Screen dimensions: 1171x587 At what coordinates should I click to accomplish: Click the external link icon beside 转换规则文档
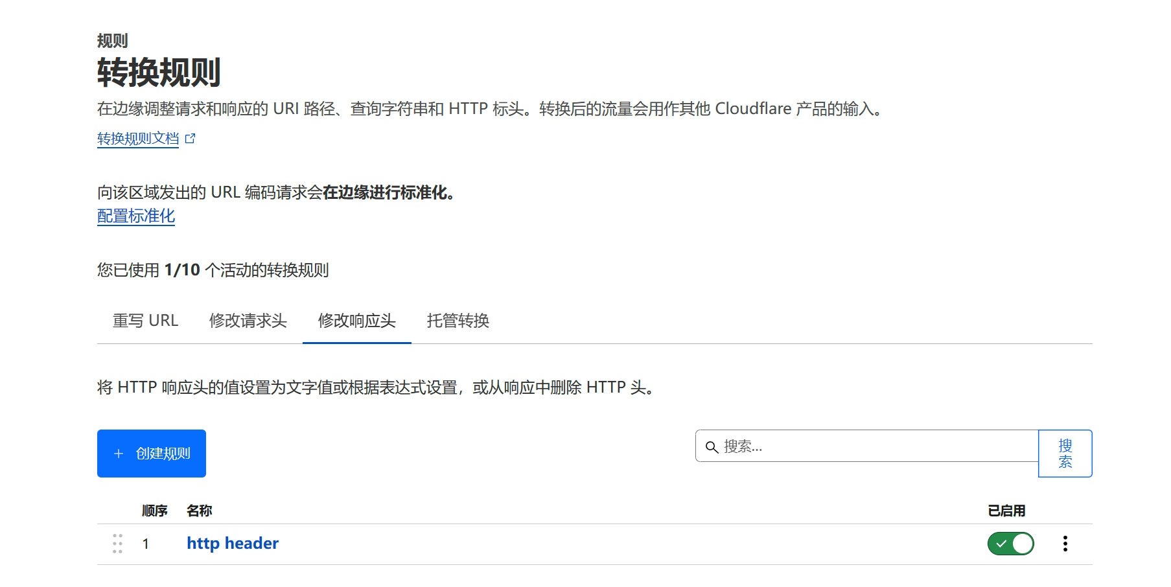(x=190, y=139)
